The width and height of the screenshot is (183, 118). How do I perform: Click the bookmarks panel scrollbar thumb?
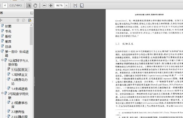point(31,36)
